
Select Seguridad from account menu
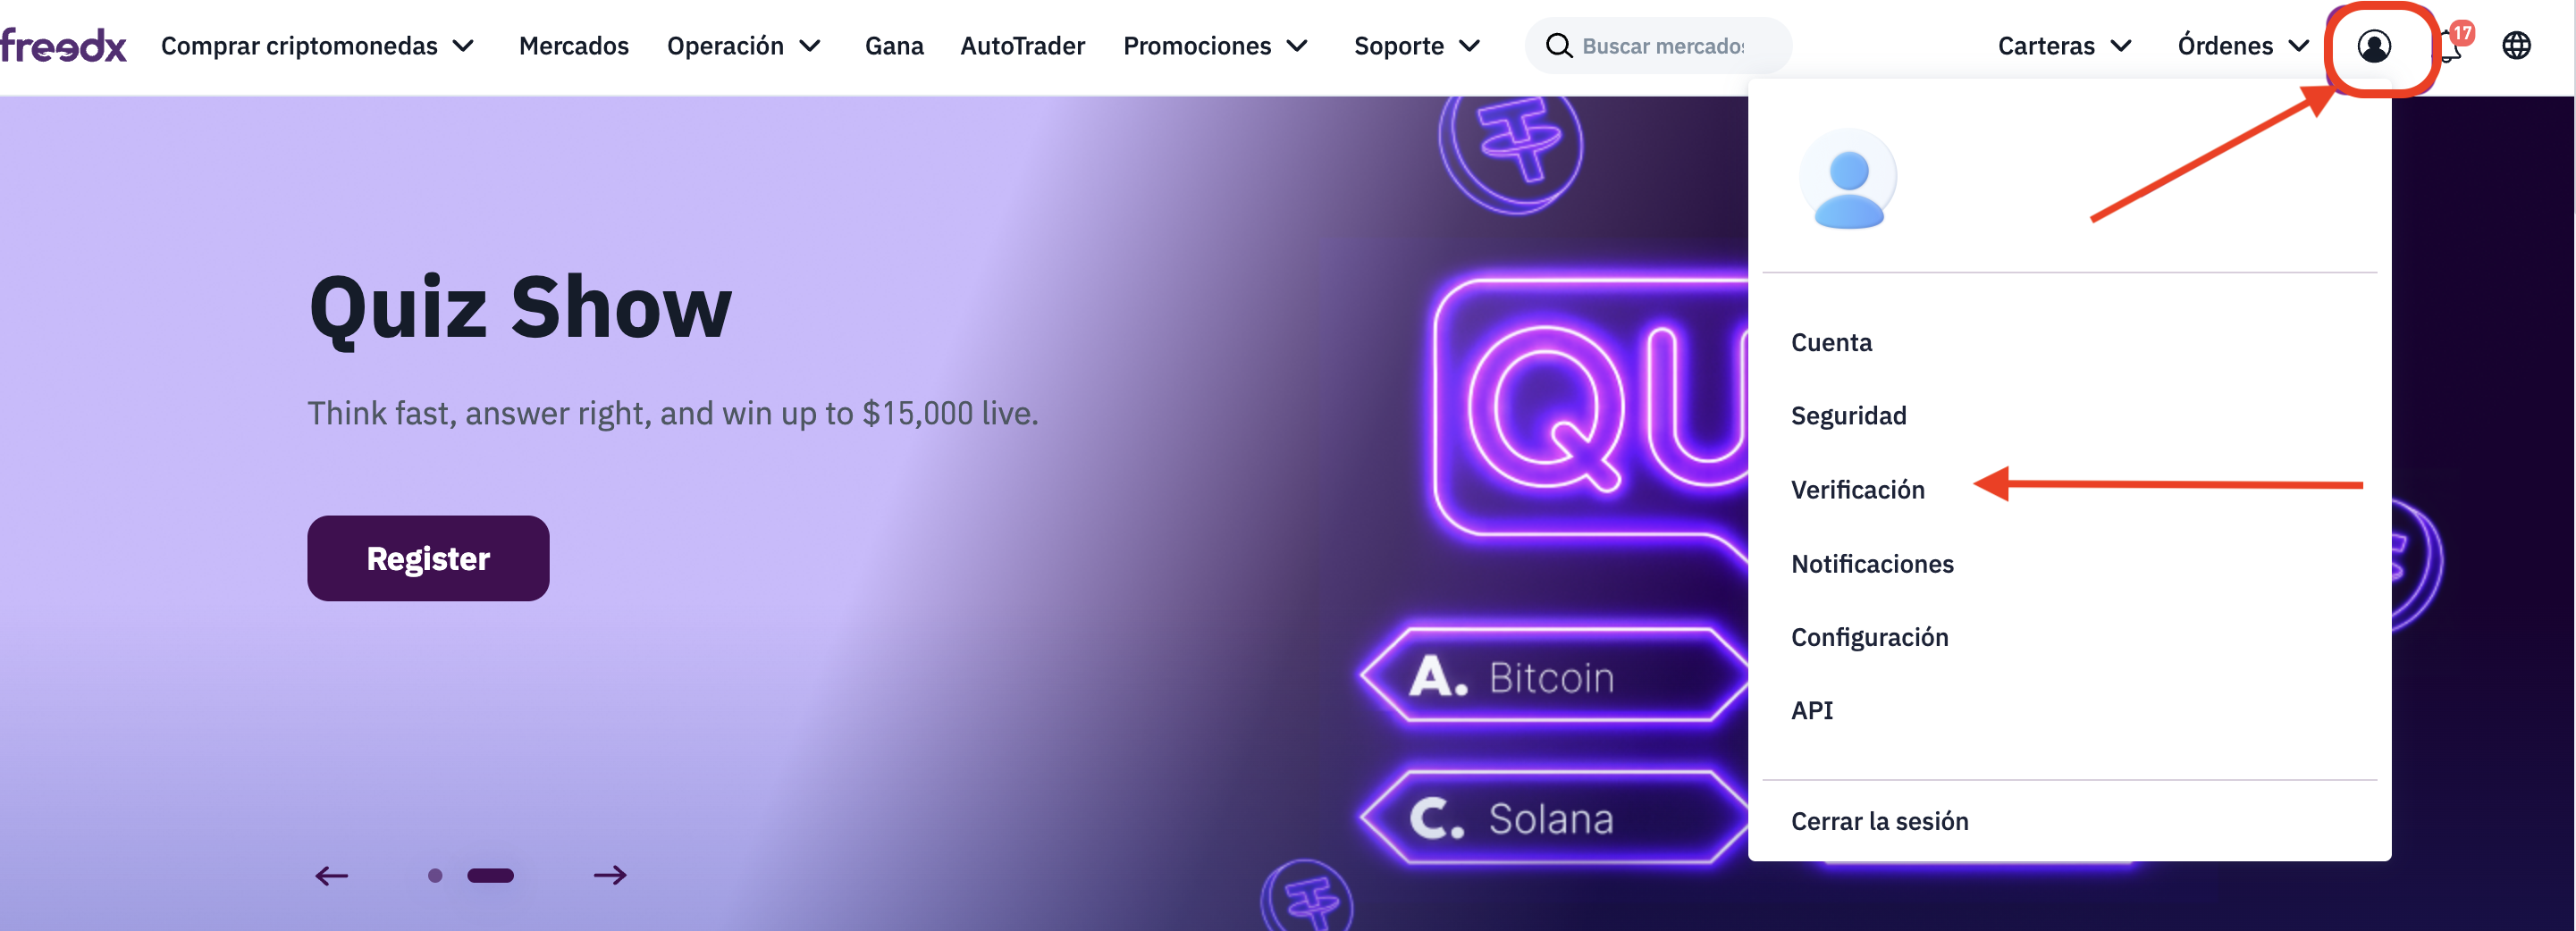[x=1848, y=416]
